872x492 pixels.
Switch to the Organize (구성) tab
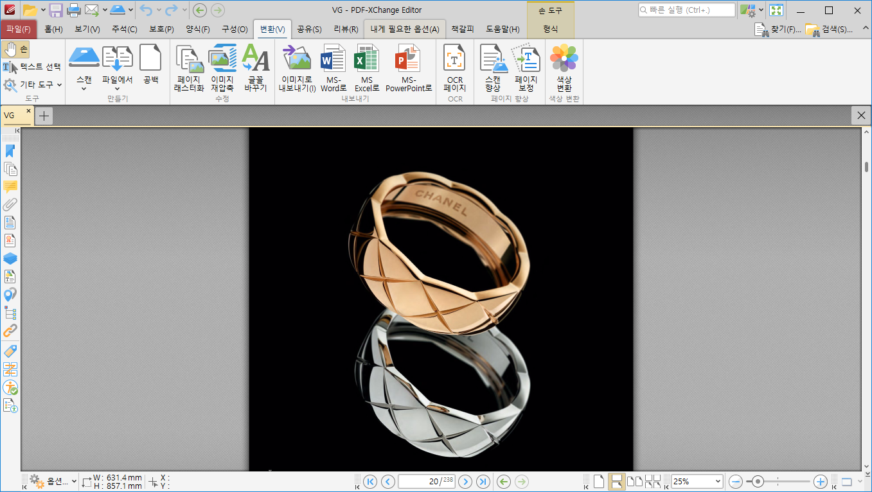click(235, 29)
